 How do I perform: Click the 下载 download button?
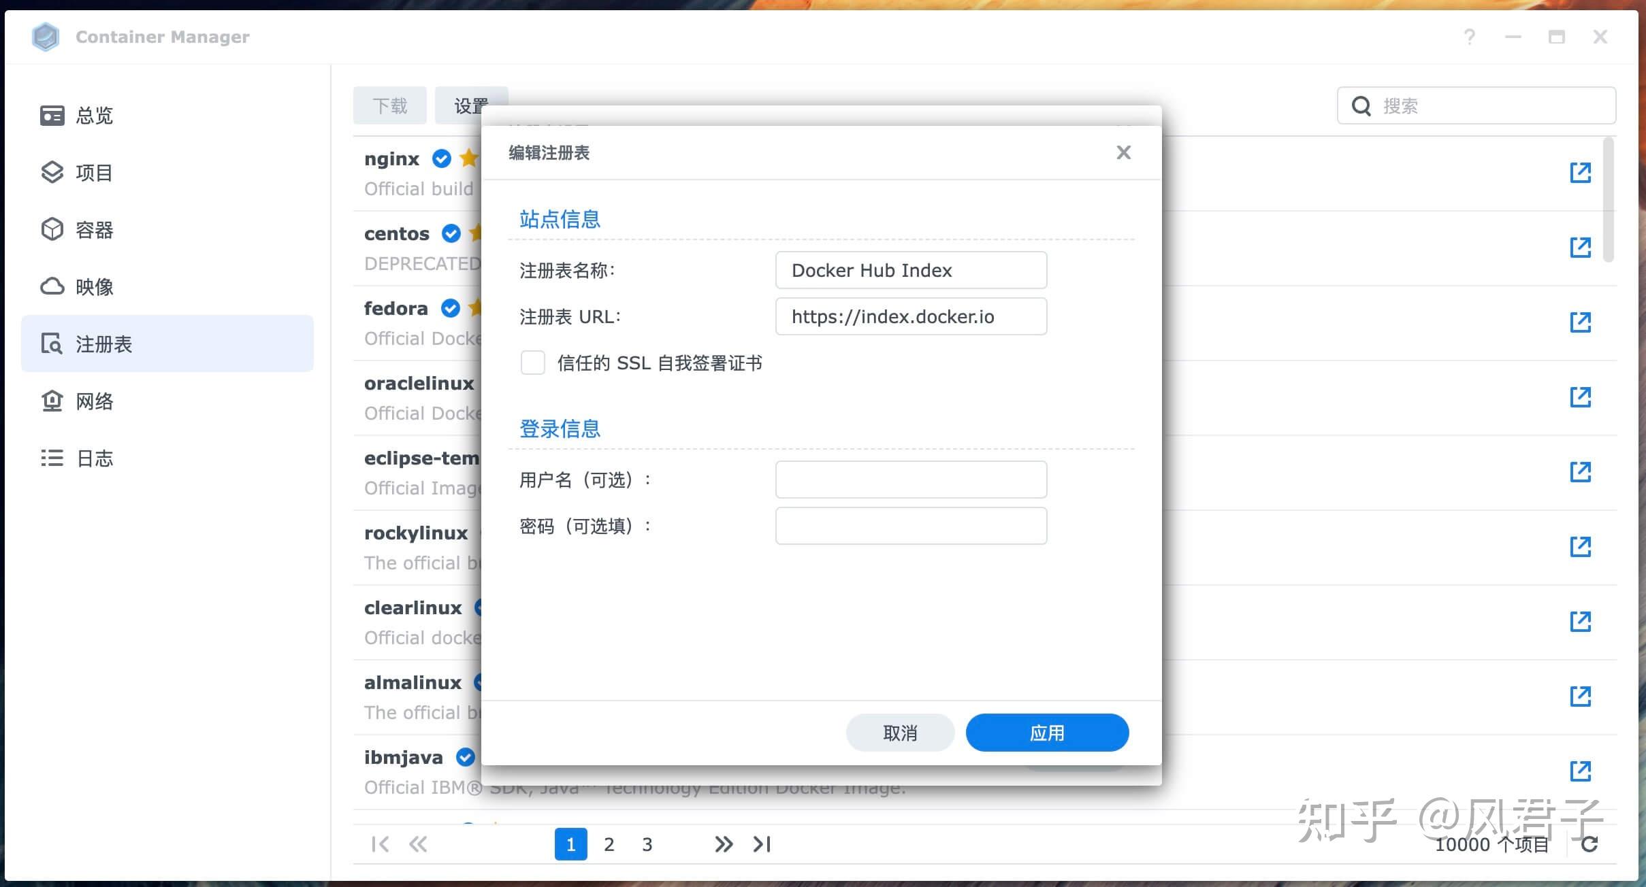pos(389,105)
